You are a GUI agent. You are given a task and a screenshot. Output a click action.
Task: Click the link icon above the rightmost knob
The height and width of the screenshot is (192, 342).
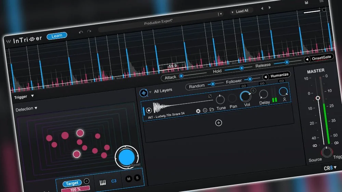(281, 81)
